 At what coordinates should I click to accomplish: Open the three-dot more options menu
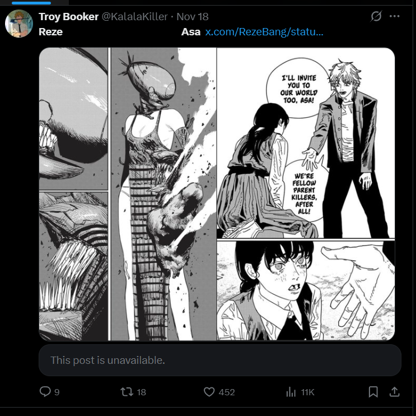click(395, 16)
